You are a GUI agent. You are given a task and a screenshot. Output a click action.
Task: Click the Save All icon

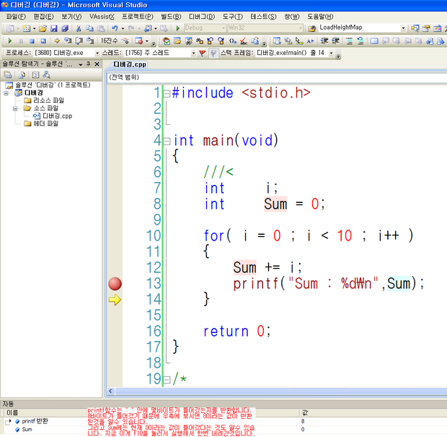[65, 28]
